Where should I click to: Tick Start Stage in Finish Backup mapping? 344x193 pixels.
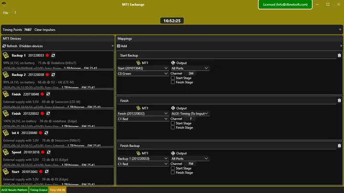pyautogui.click(x=173, y=168)
